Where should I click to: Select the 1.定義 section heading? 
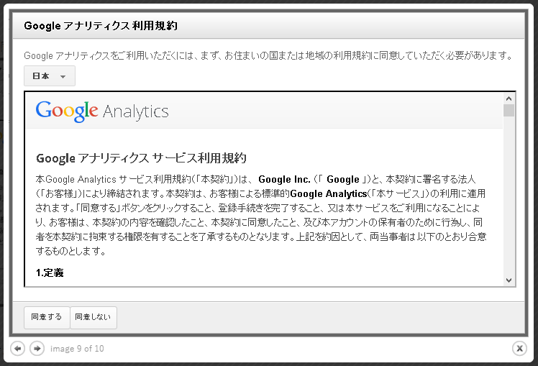coord(50,273)
